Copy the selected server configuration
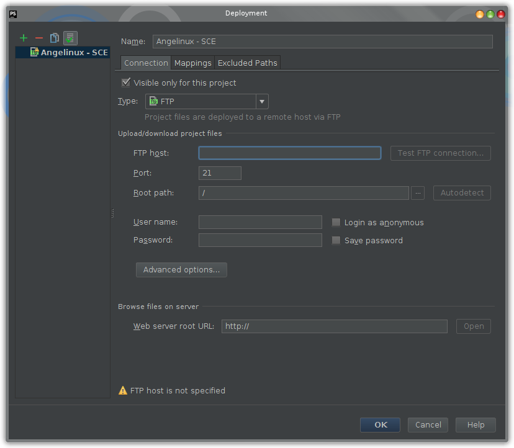514x448 pixels. point(55,38)
